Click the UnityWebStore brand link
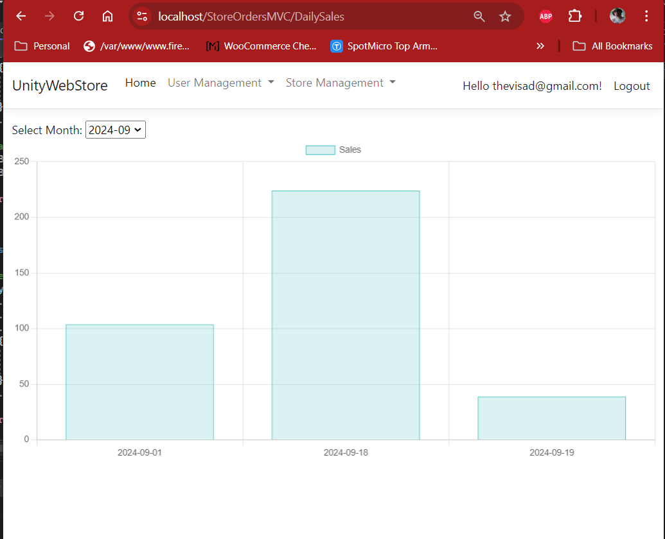This screenshot has height=539, width=665. click(60, 85)
